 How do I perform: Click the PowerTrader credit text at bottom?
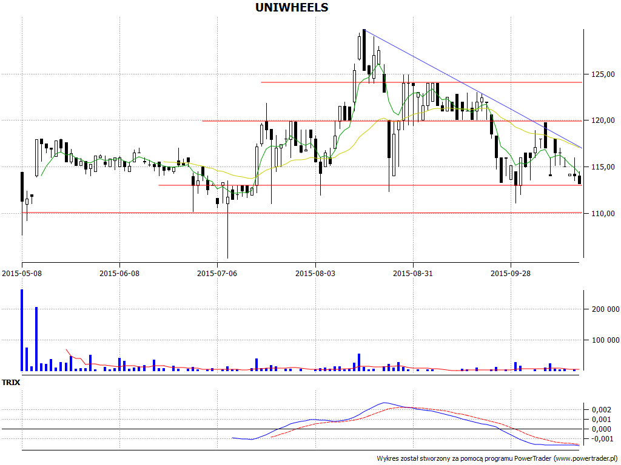[497, 458]
